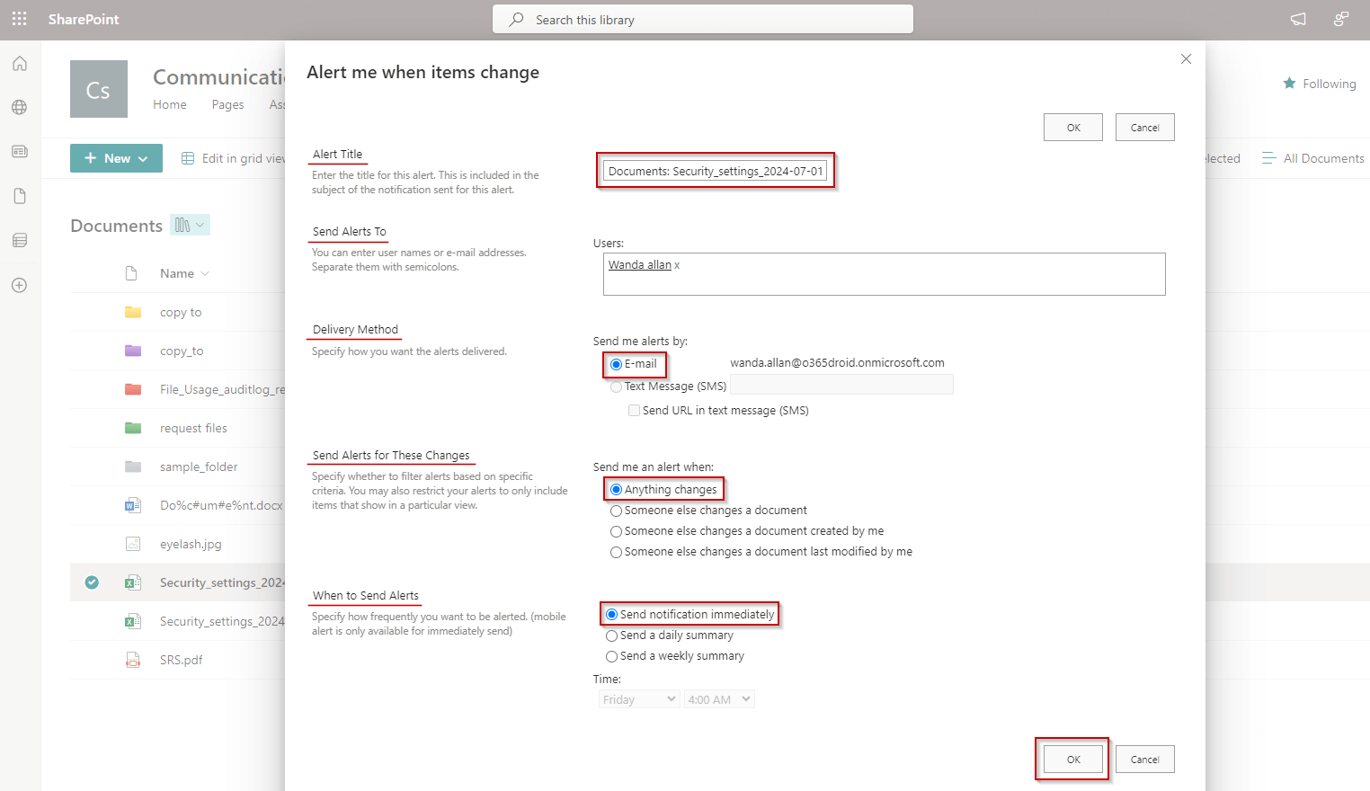Open the Friday day dropdown

[x=638, y=698]
